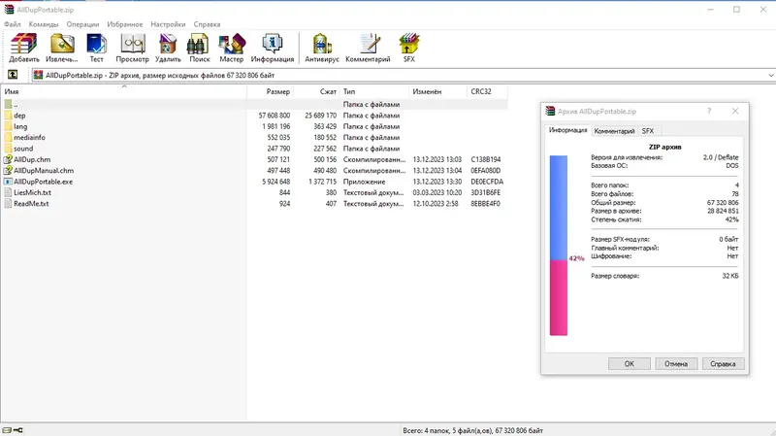The width and height of the screenshot is (776, 436).
Task: Select the AllDupPortable.exe file icon
Action: pyautogui.click(x=9, y=182)
